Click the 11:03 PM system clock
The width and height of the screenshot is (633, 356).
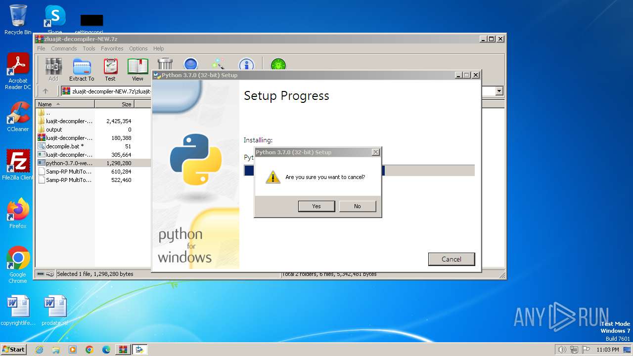pos(608,350)
